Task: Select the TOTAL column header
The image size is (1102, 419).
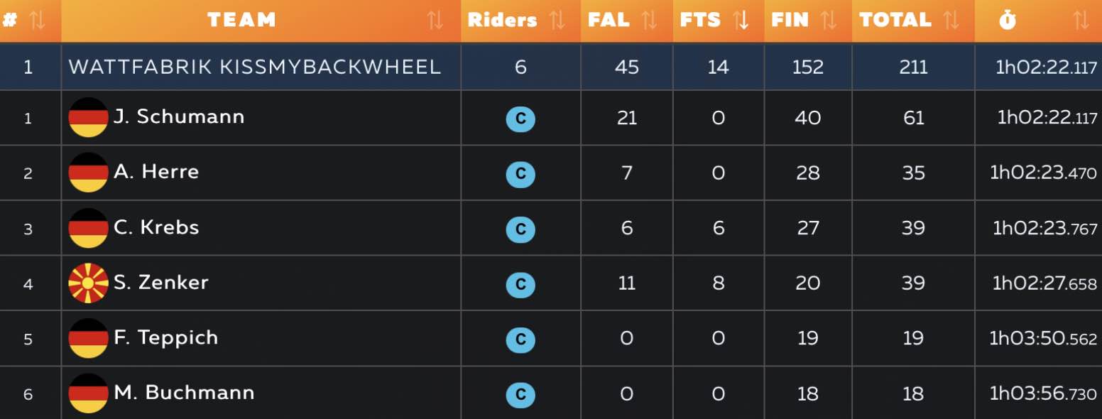Action: [x=895, y=21]
